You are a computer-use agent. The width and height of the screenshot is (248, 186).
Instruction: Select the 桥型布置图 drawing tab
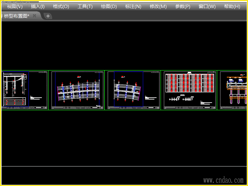pyautogui.click(x=17, y=16)
